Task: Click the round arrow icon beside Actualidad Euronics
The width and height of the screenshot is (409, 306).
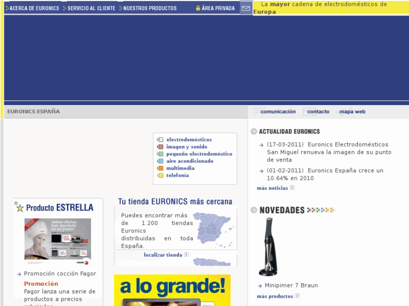Action: tap(254, 131)
